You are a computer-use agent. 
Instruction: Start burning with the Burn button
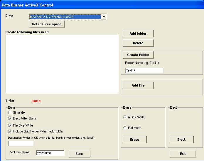click(79, 154)
